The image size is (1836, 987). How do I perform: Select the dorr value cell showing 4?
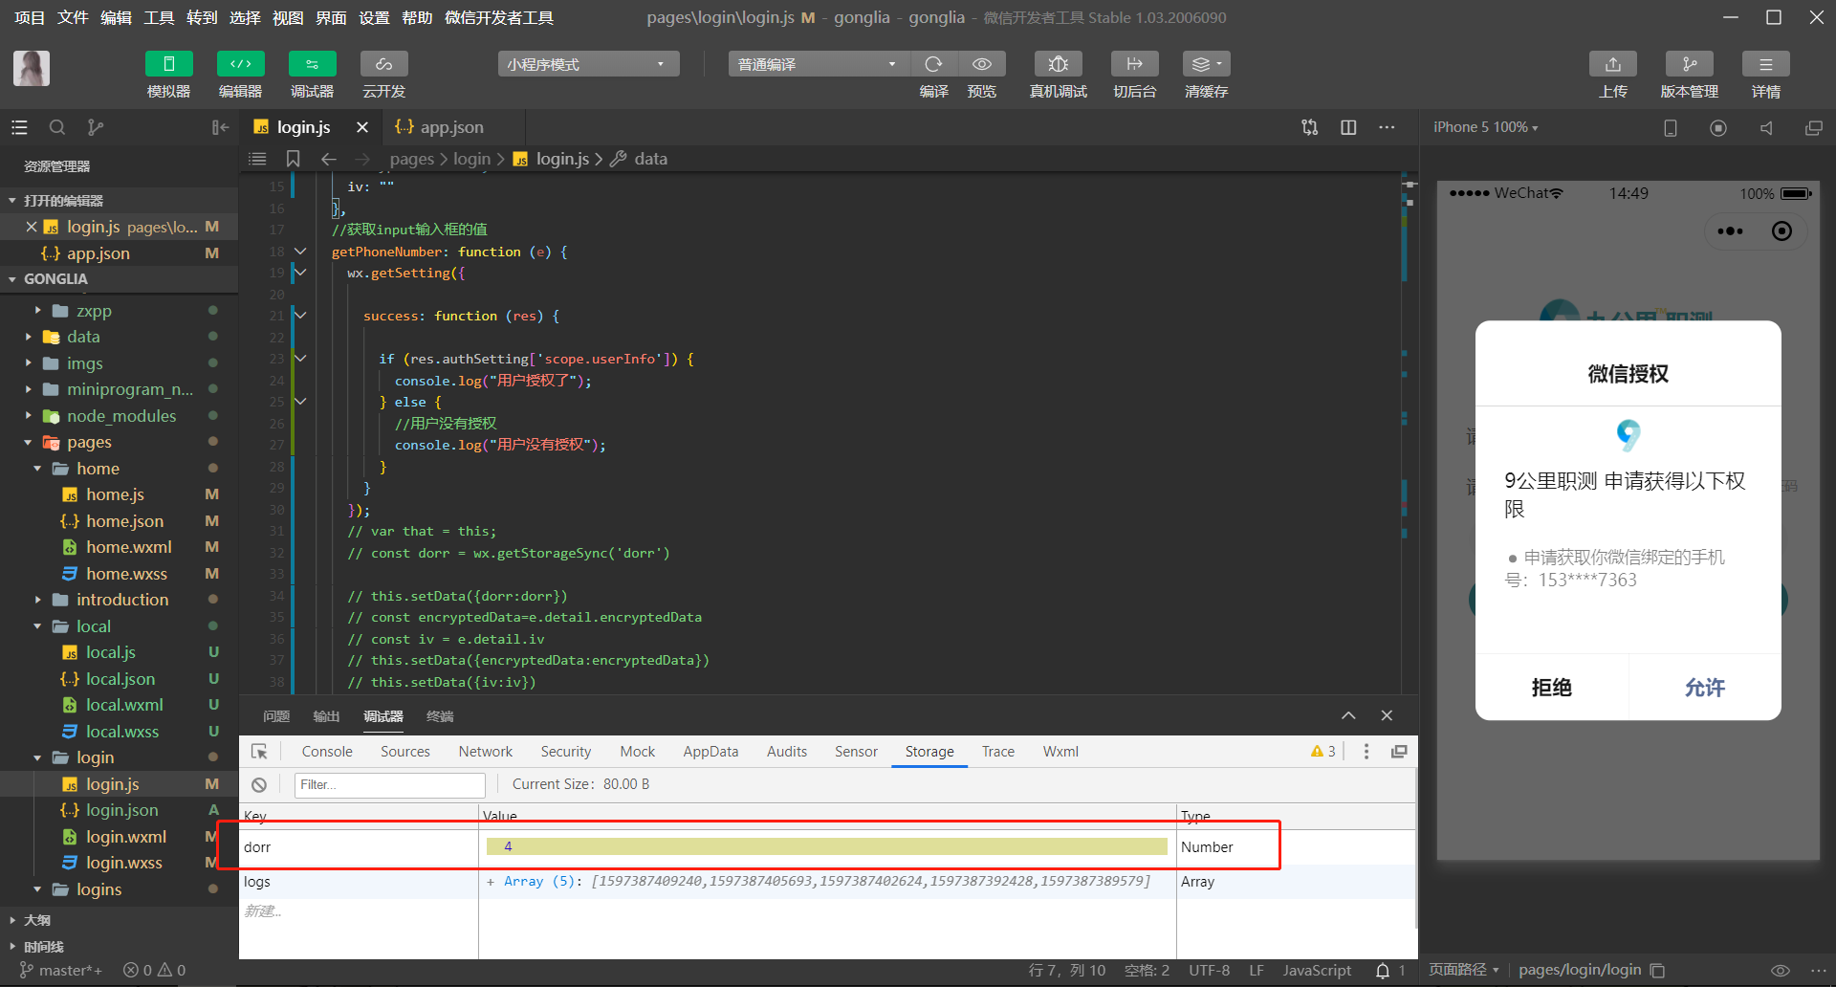827,846
